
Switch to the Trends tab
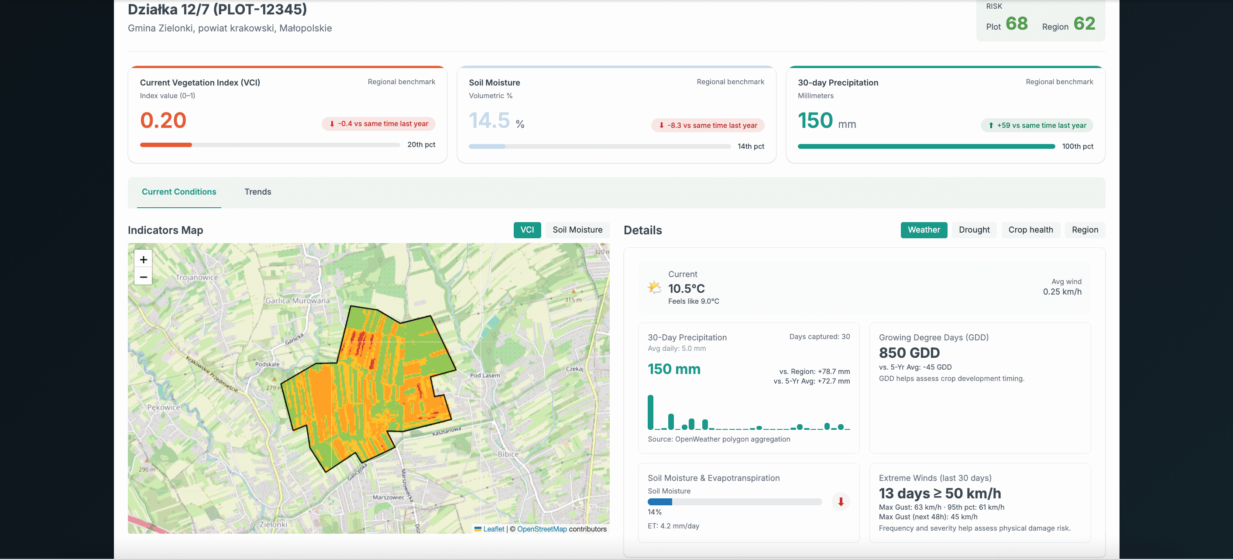pos(258,192)
